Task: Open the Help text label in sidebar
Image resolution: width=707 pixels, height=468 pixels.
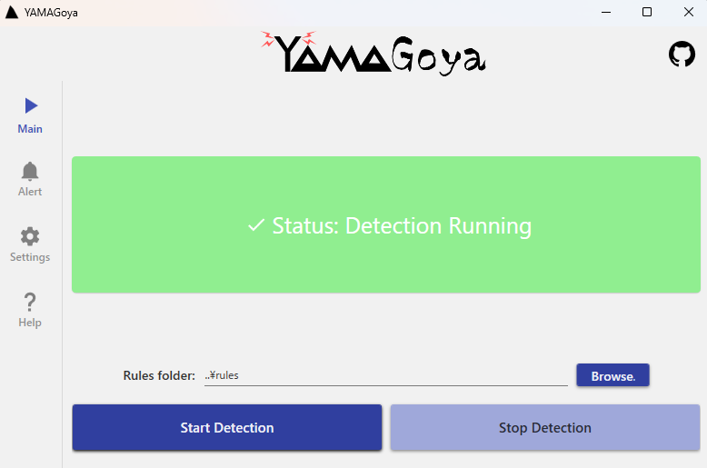Action: 30,323
